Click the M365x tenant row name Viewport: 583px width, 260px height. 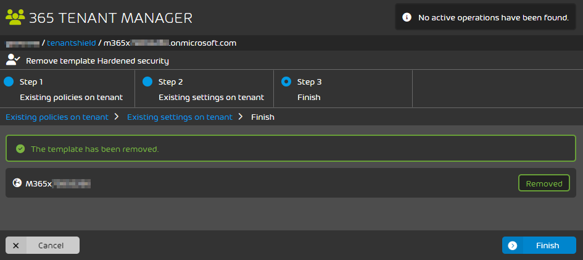(x=58, y=183)
